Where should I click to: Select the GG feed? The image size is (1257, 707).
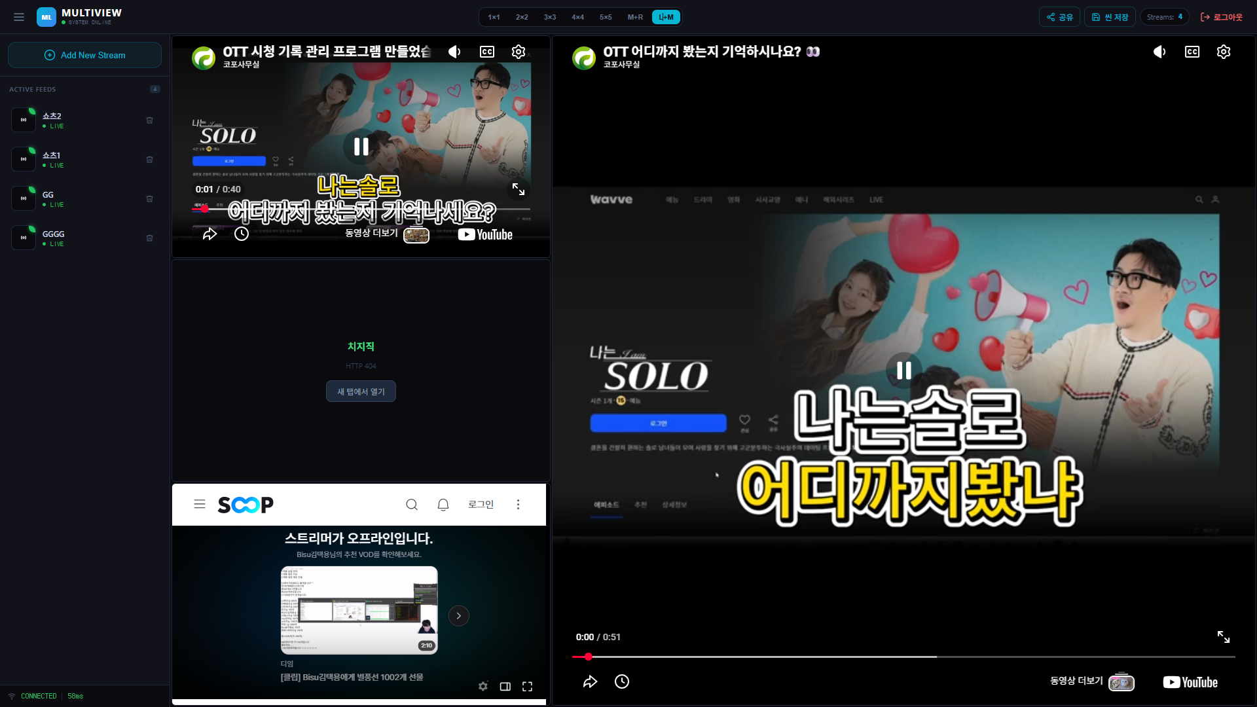[x=85, y=199]
